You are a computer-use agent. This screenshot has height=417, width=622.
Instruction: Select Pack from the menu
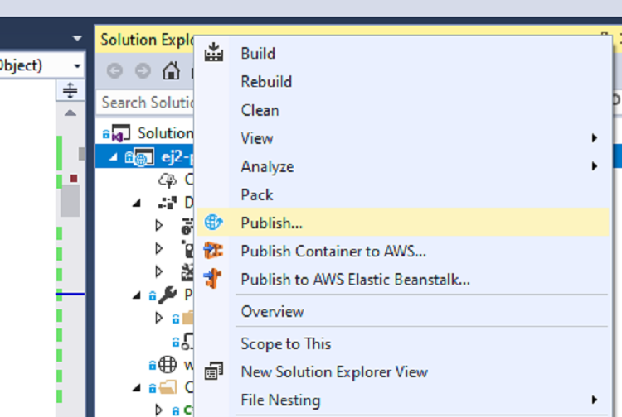point(402,194)
